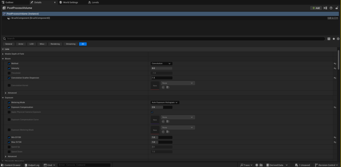Select the All category filter
Image resolution: width=341 pixels, height=167 pixels.
pyautogui.click(x=83, y=44)
